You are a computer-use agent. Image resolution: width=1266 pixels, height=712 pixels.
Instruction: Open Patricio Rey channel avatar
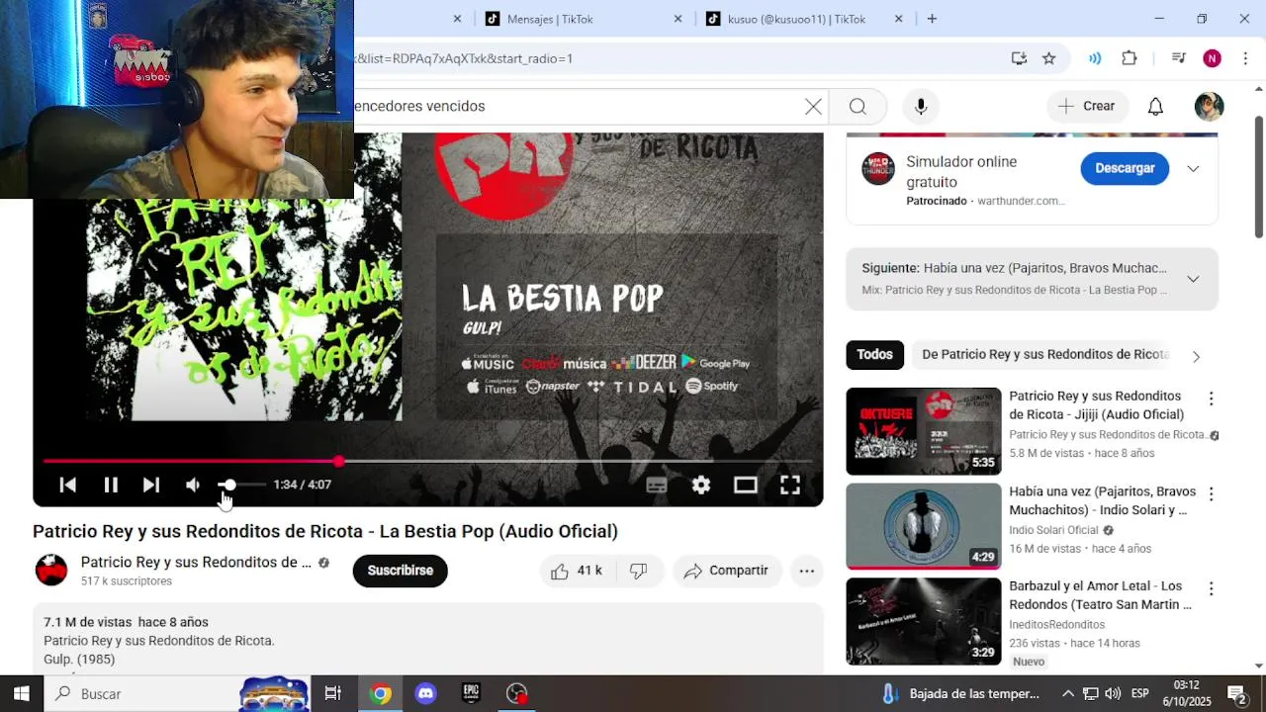(x=51, y=571)
